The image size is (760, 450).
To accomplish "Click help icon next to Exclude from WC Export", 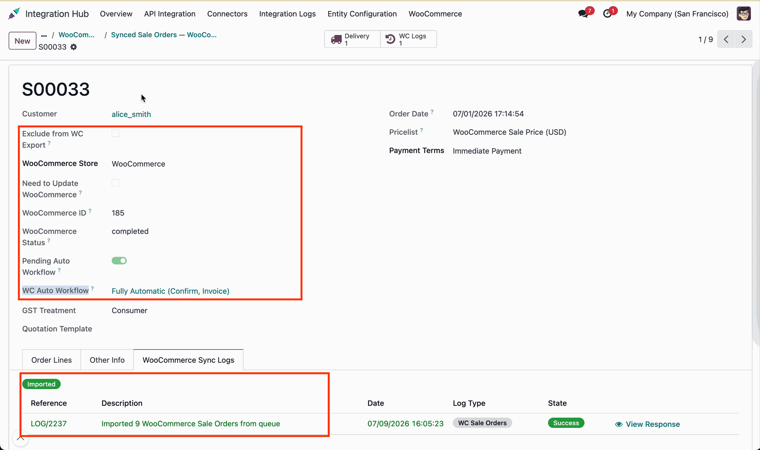I will click(x=49, y=143).
